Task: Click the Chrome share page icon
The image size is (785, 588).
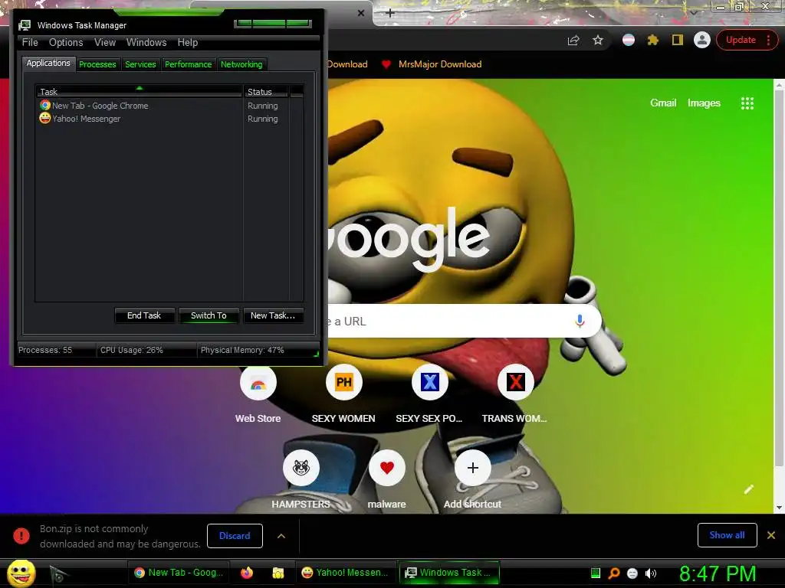Action: coord(573,41)
